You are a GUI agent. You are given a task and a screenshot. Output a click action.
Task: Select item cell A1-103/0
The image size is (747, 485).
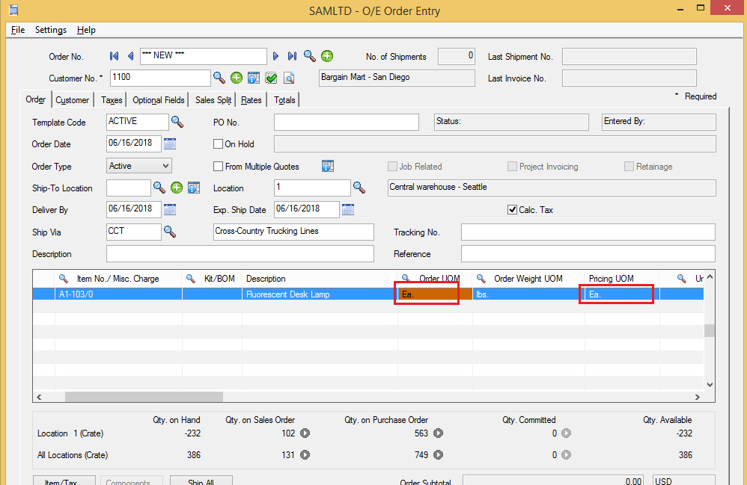[x=118, y=294]
